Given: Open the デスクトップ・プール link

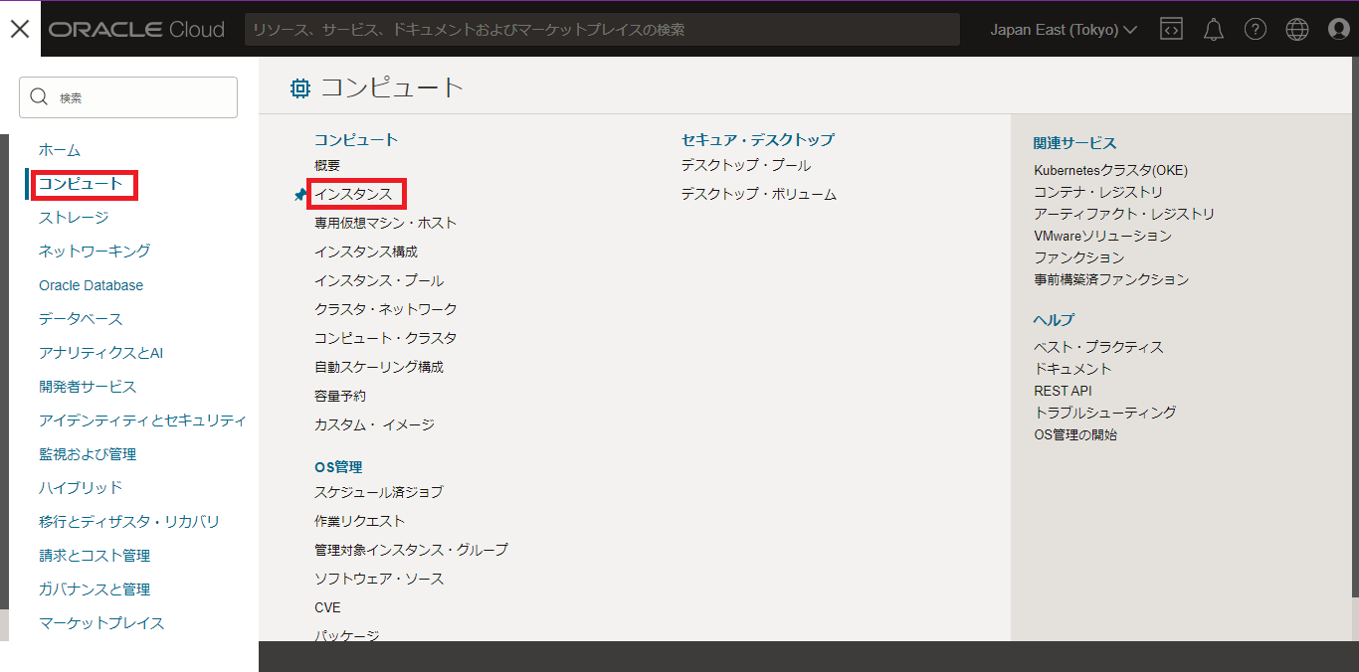Looking at the screenshot, I should coord(745,165).
